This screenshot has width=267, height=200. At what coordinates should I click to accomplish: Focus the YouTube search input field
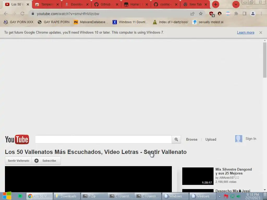pyautogui.click(x=103, y=140)
